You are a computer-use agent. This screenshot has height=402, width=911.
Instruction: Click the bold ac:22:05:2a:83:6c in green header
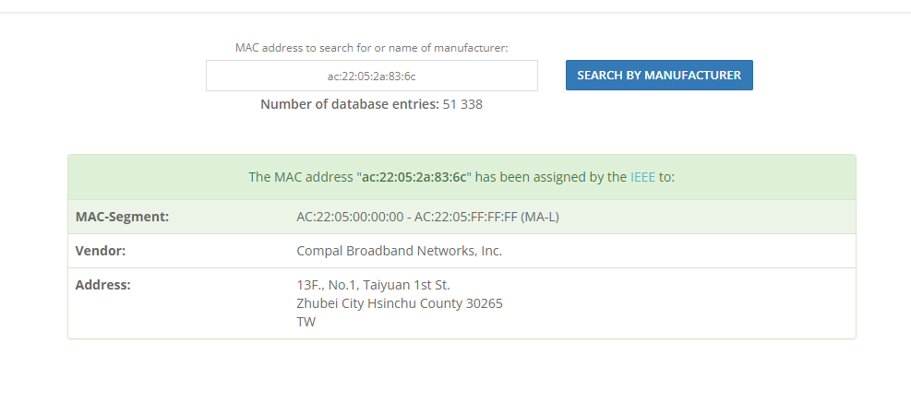414,177
